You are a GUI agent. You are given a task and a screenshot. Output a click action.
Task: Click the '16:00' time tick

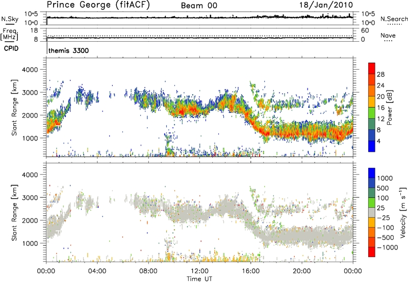tap(250, 271)
